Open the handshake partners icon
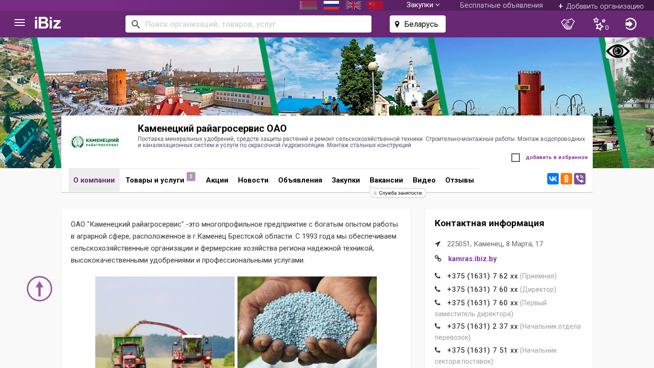This screenshot has width=654, height=368. point(568,24)
